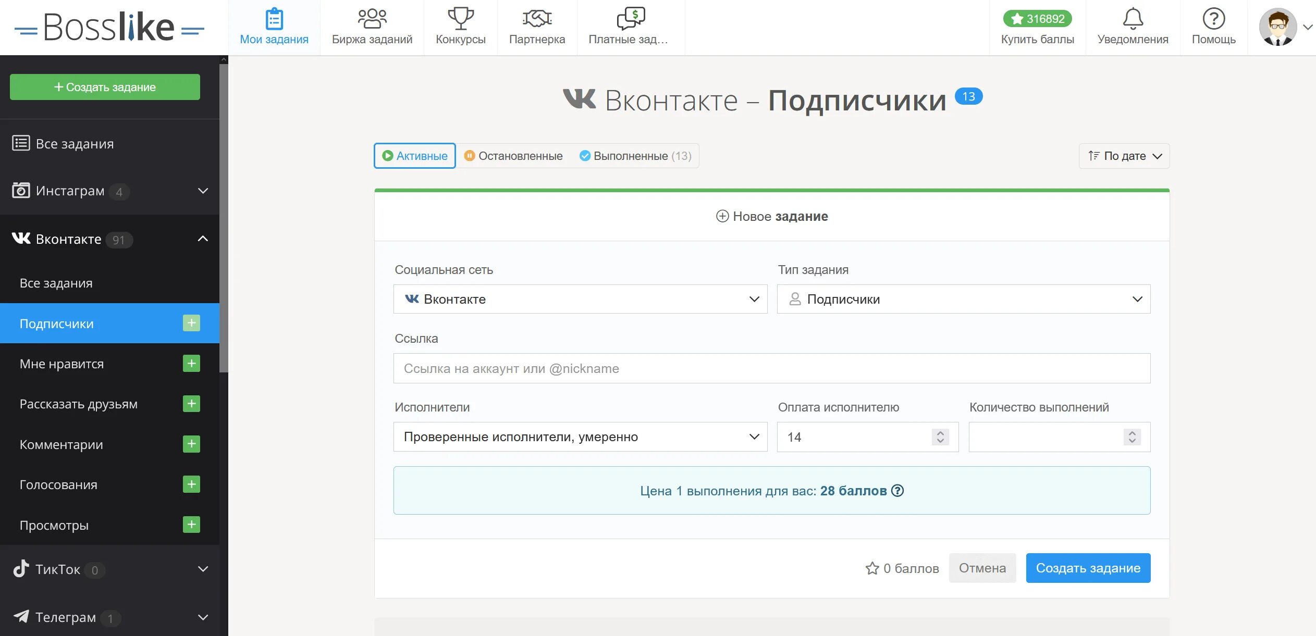Expand the Телеграм sidebar section
1316x636 pixels.
coord(203,618)
